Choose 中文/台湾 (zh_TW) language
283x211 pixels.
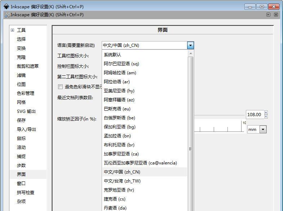[145, 181]
